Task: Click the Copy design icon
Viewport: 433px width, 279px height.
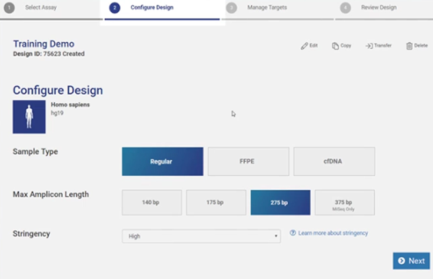Action: (x=335, y=46)
